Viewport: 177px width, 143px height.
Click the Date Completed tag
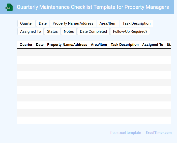[x=93, y=31]
